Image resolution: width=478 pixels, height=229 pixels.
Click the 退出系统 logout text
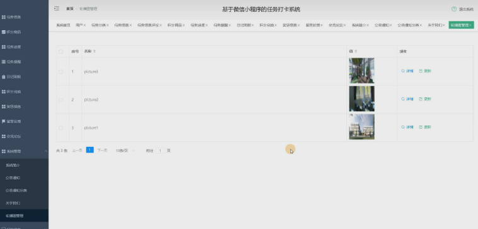466,9
